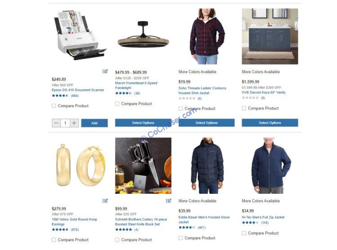Viewport: 337px width, 250px height.
Task: Click add-to-list icon for Epson scanner
Action: [x=105, y=71]
